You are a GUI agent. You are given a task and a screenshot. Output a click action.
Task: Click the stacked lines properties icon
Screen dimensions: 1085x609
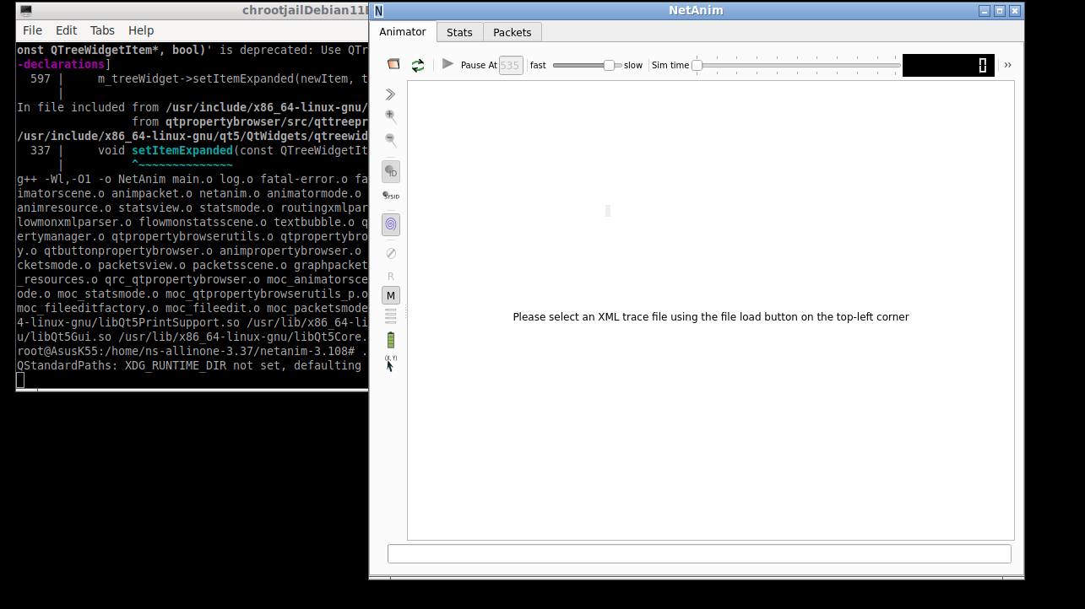(x=390, y=316)
